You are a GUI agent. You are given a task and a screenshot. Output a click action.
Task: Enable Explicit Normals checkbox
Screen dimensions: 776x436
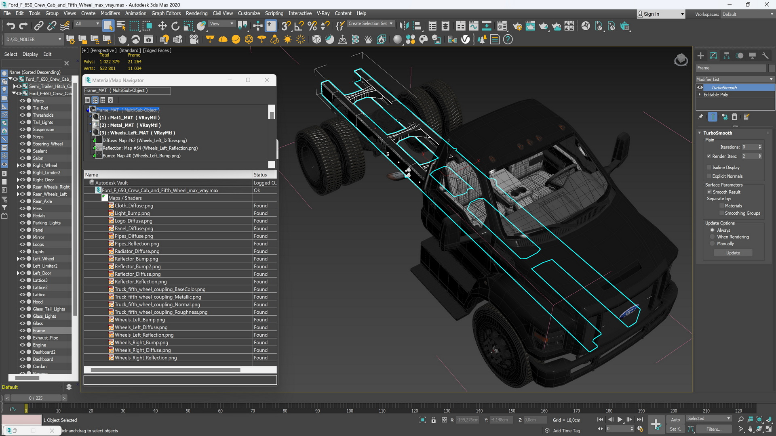pyautogui.click(x=709, y=176)
